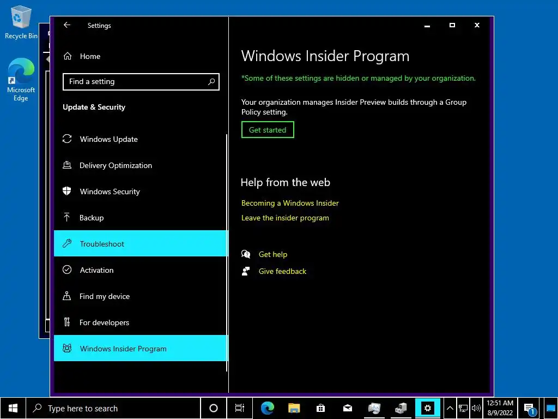
Task: Close the Settings window
Action: [x=477, y=25]
